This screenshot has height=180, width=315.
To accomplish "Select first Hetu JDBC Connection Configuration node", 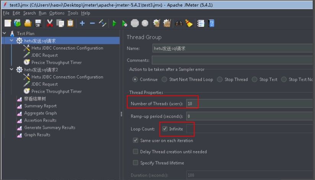I will (67, 48).
